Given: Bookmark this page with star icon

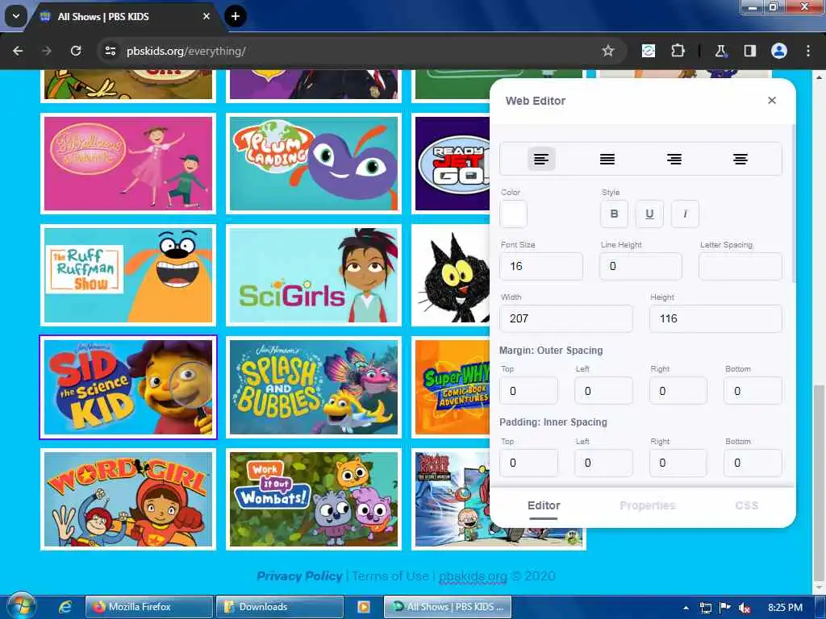Looking at the screenshot, I should [x=608, y=51].
